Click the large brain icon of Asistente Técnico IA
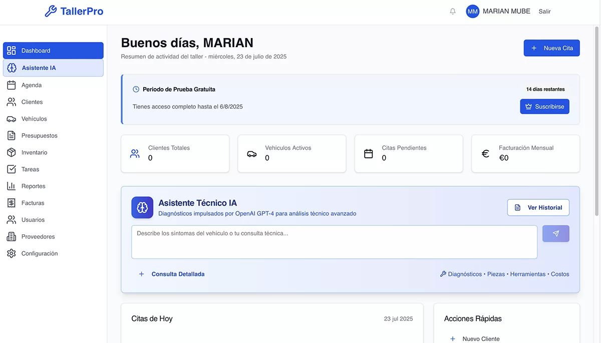This screenshot has width=601, height=343. 142,207
